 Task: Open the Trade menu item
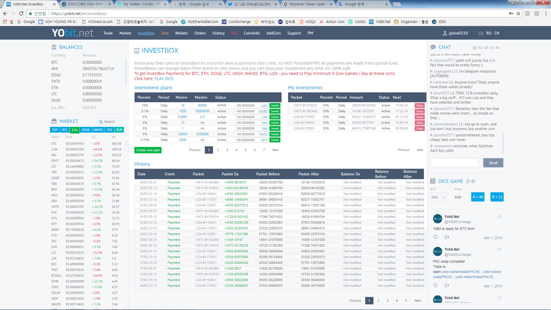click(x=108, y=33)
